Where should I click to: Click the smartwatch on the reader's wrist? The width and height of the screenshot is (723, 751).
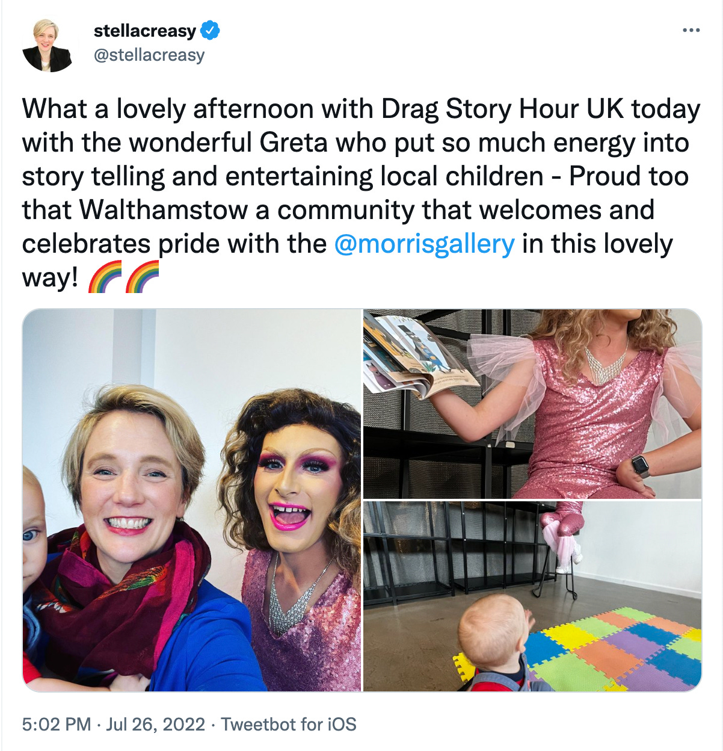click(x=641, y=466)
